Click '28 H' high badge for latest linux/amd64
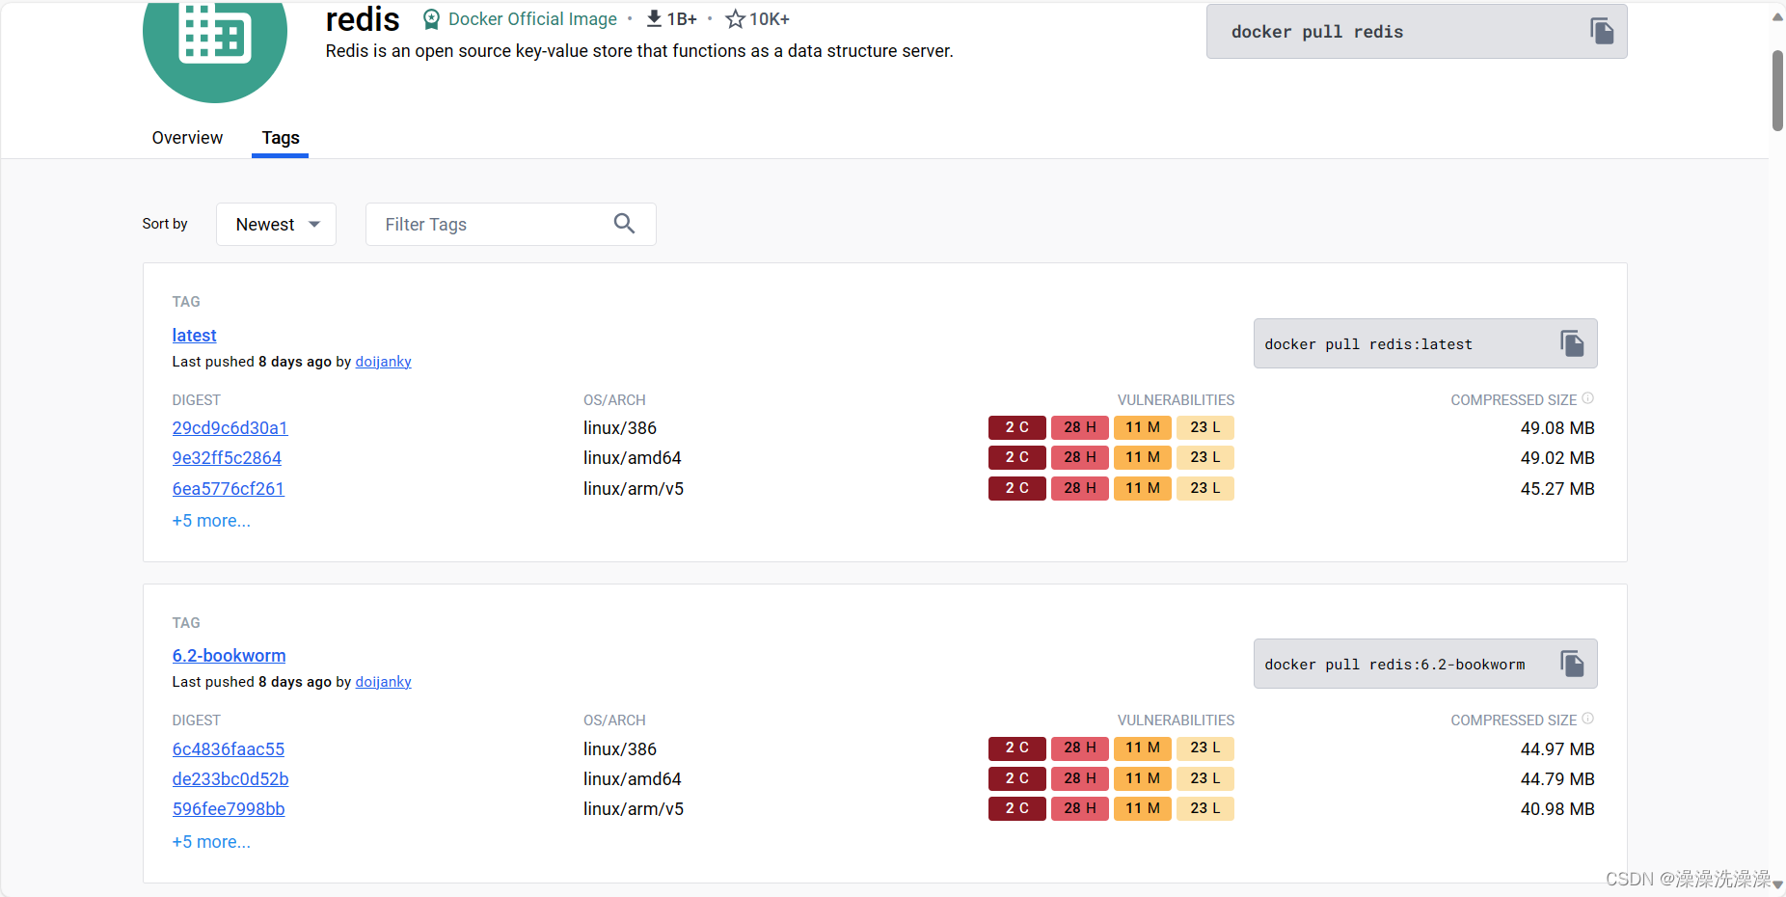Image resolution: width=1786 pixels, height=897 pixels. 1079,457
